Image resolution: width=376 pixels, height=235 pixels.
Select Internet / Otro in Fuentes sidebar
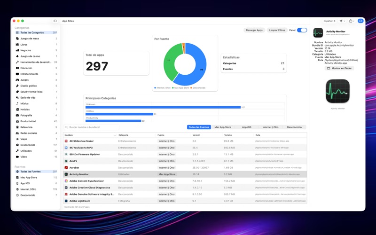[x=36, y=189]
